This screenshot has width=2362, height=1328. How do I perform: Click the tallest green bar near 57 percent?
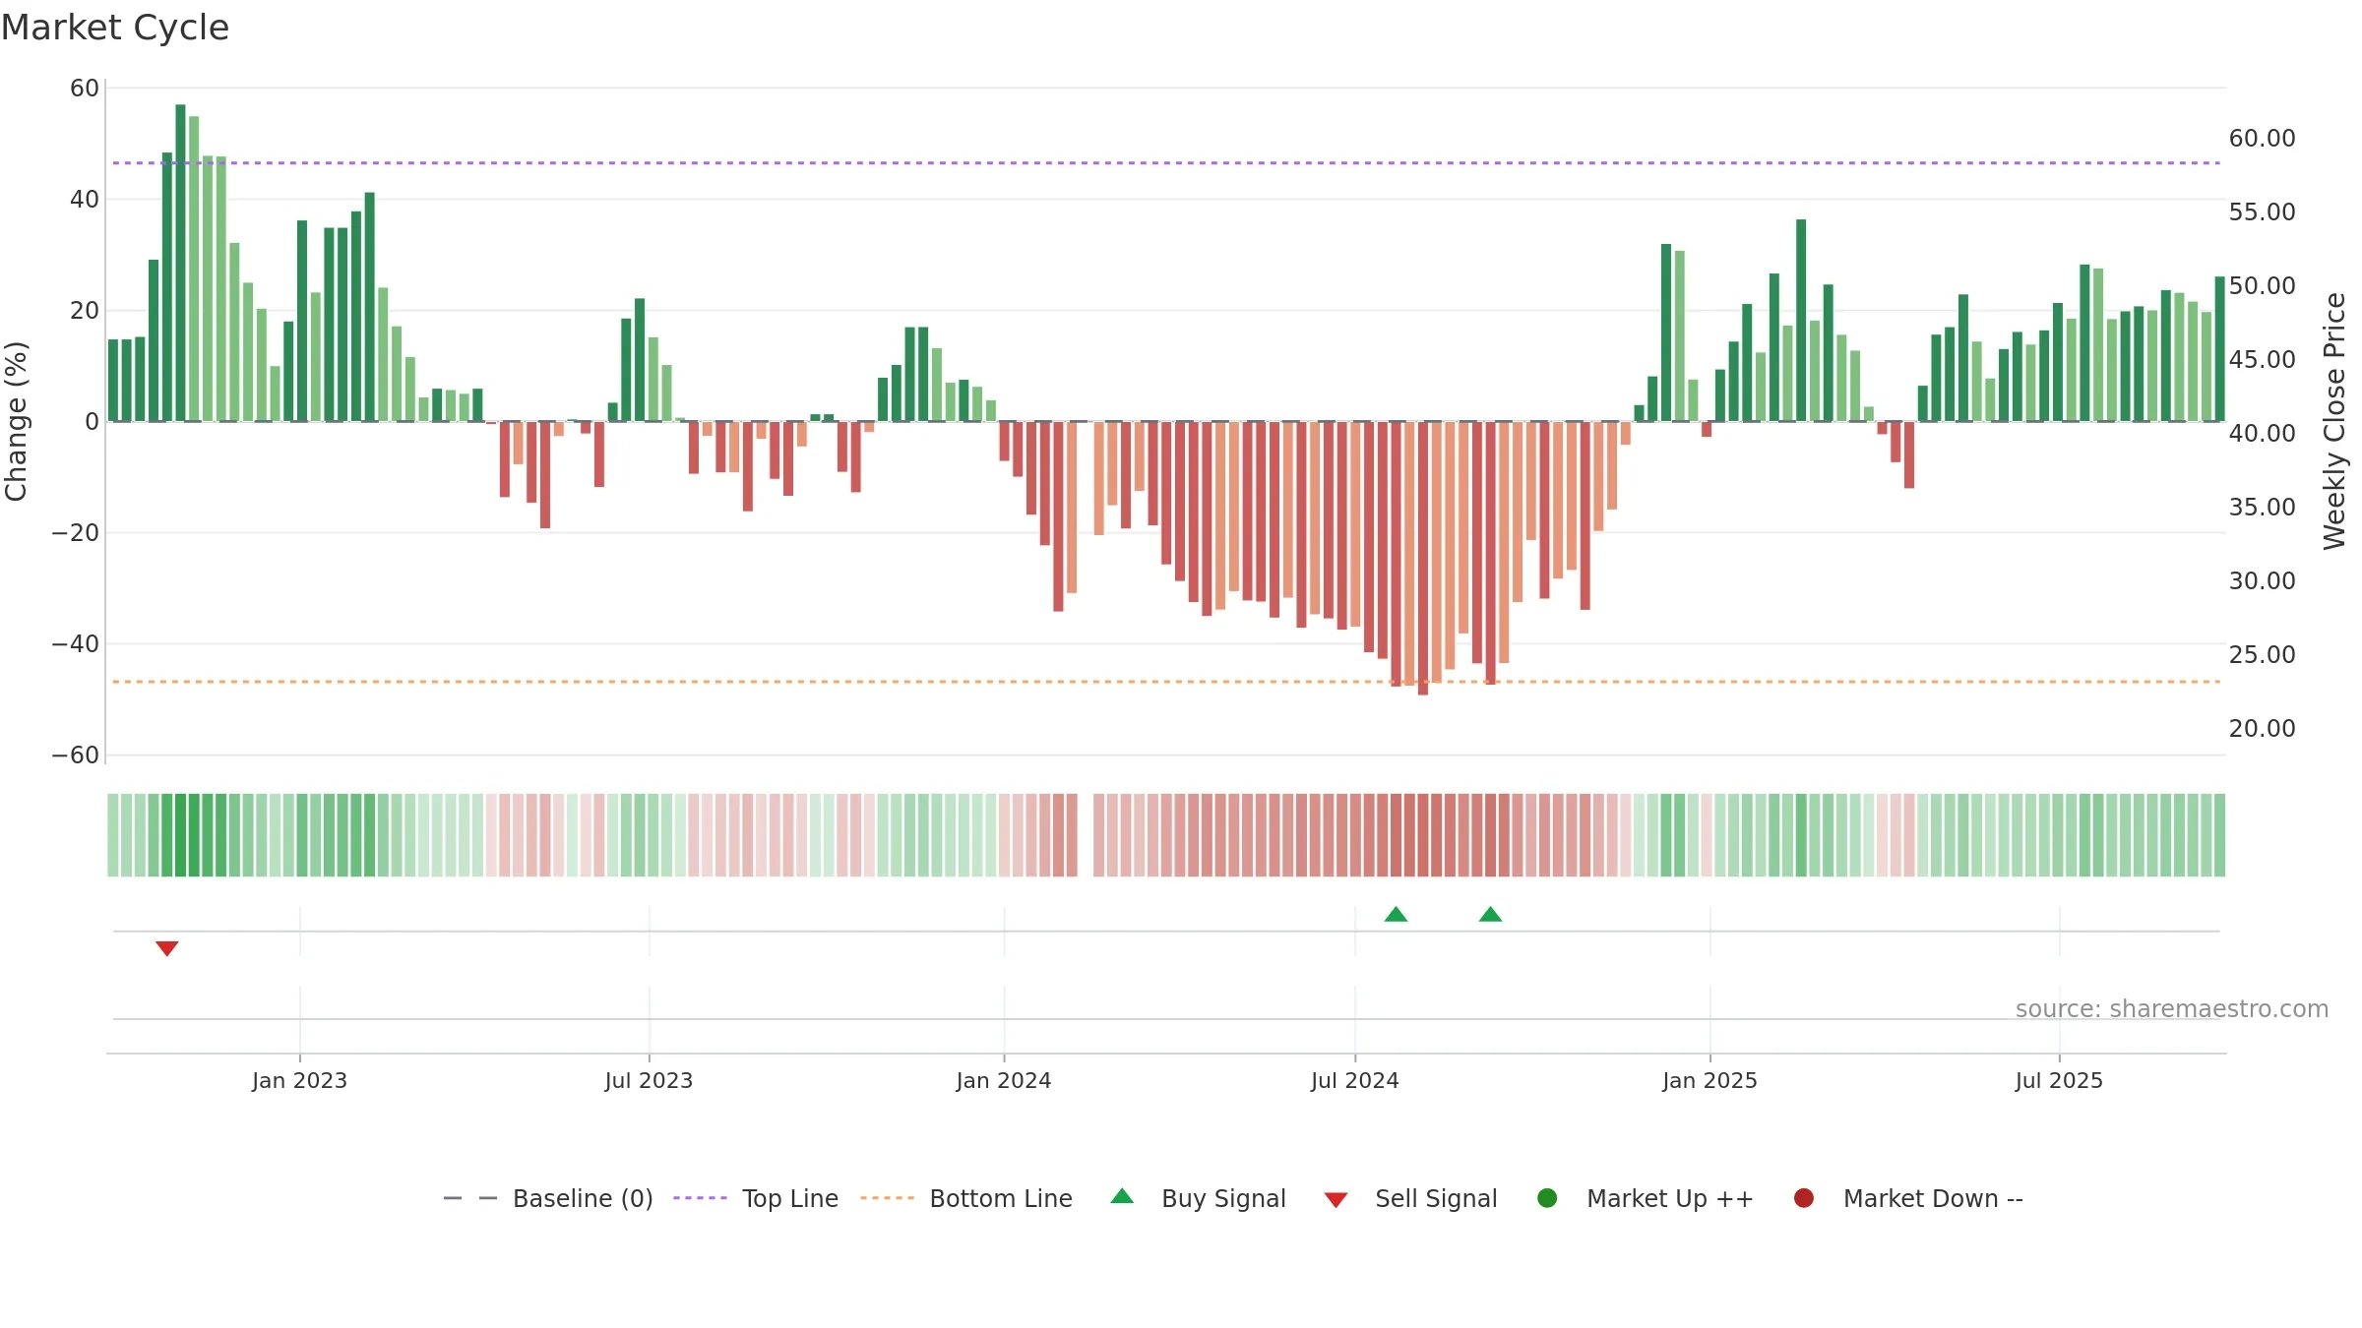click(180, 263)
